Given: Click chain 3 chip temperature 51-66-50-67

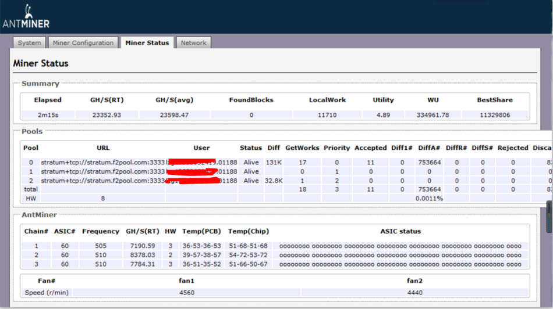Looking at the screenshot, I should pos(248,264).
